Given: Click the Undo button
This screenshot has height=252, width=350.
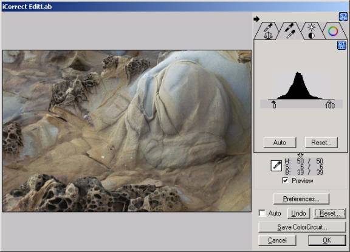Looking at the screenshot, I should (298, 213).
